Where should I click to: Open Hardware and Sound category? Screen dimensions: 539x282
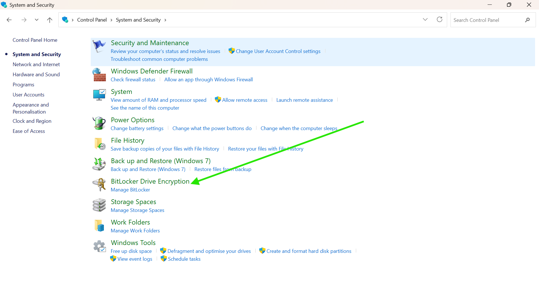(36, 75)
